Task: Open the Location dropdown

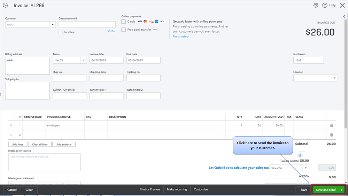Action: 335,78
